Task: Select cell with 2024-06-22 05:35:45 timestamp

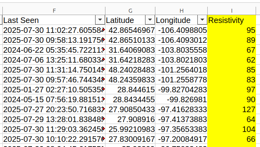Action: (54, 50)
